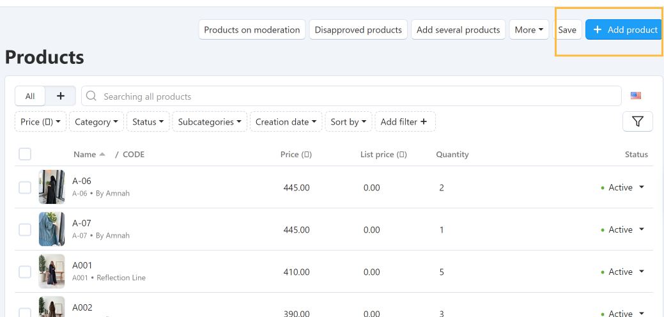Check the A002 product row checkbox
The height and width of the screenshot is (317, 664).
point(25,313)
